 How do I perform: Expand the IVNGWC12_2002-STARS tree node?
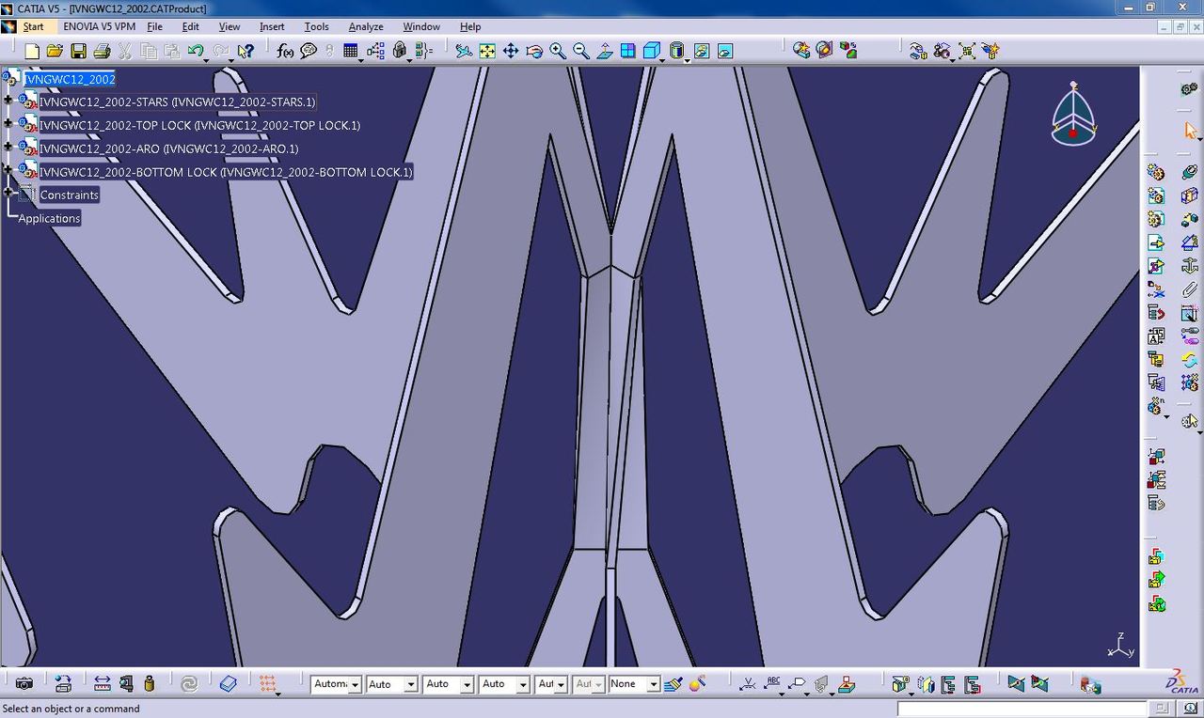[8, 101]
